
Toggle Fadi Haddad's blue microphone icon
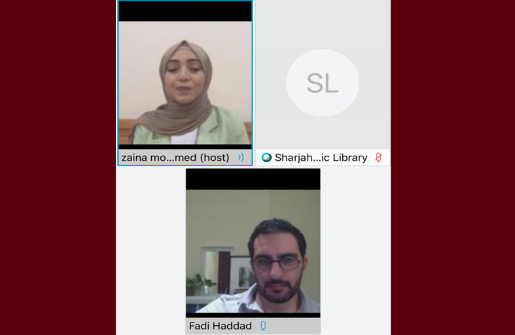[x=263, y=325]
